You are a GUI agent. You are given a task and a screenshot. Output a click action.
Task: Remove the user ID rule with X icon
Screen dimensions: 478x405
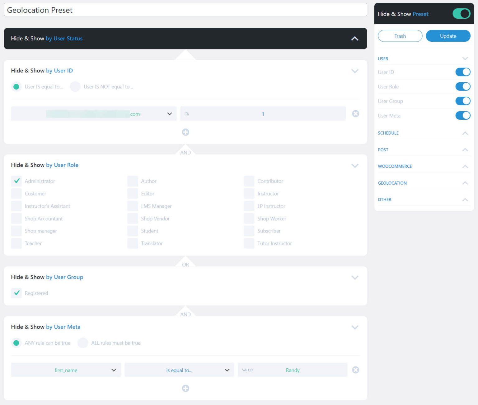tap(355, 113)
